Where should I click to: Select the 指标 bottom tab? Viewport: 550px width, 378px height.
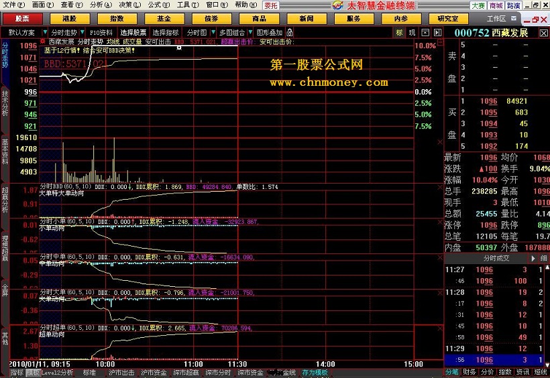pyautogui.click(x=17, y=373)
